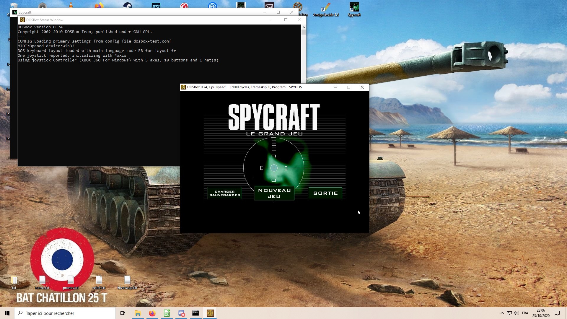This screenshot has height=319, width=567.
Task: Click the Spycraft window title bar icon
Action: 15,12
